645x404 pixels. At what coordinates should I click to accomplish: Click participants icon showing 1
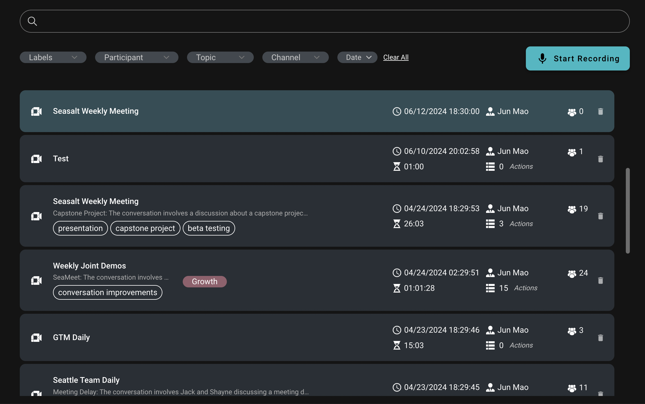572,152
